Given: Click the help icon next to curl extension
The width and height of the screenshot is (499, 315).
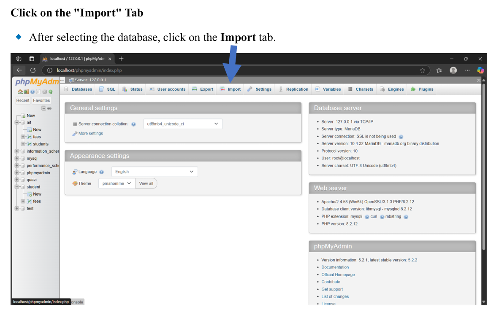Looking at the screenshot, I should tap(382, 217).
